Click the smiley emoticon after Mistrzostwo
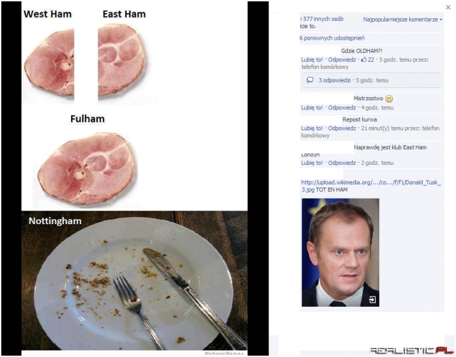This screenshot has width=456, height=357. tap(389, 99)
